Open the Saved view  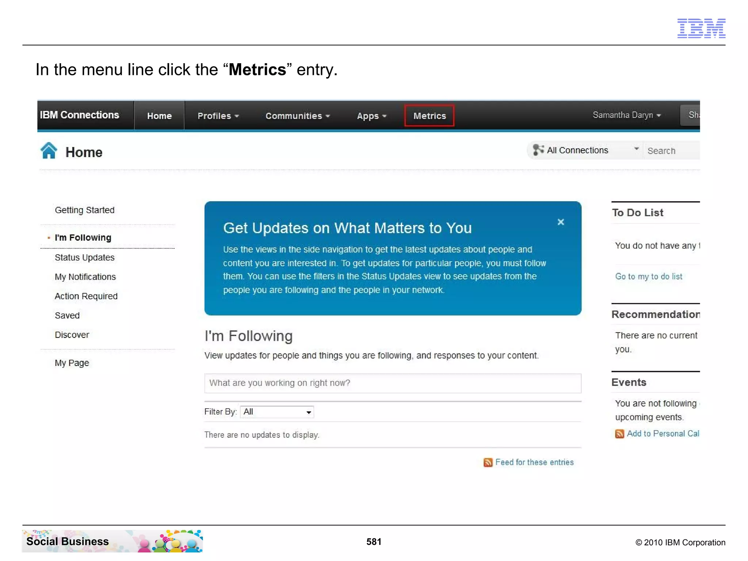67,316
